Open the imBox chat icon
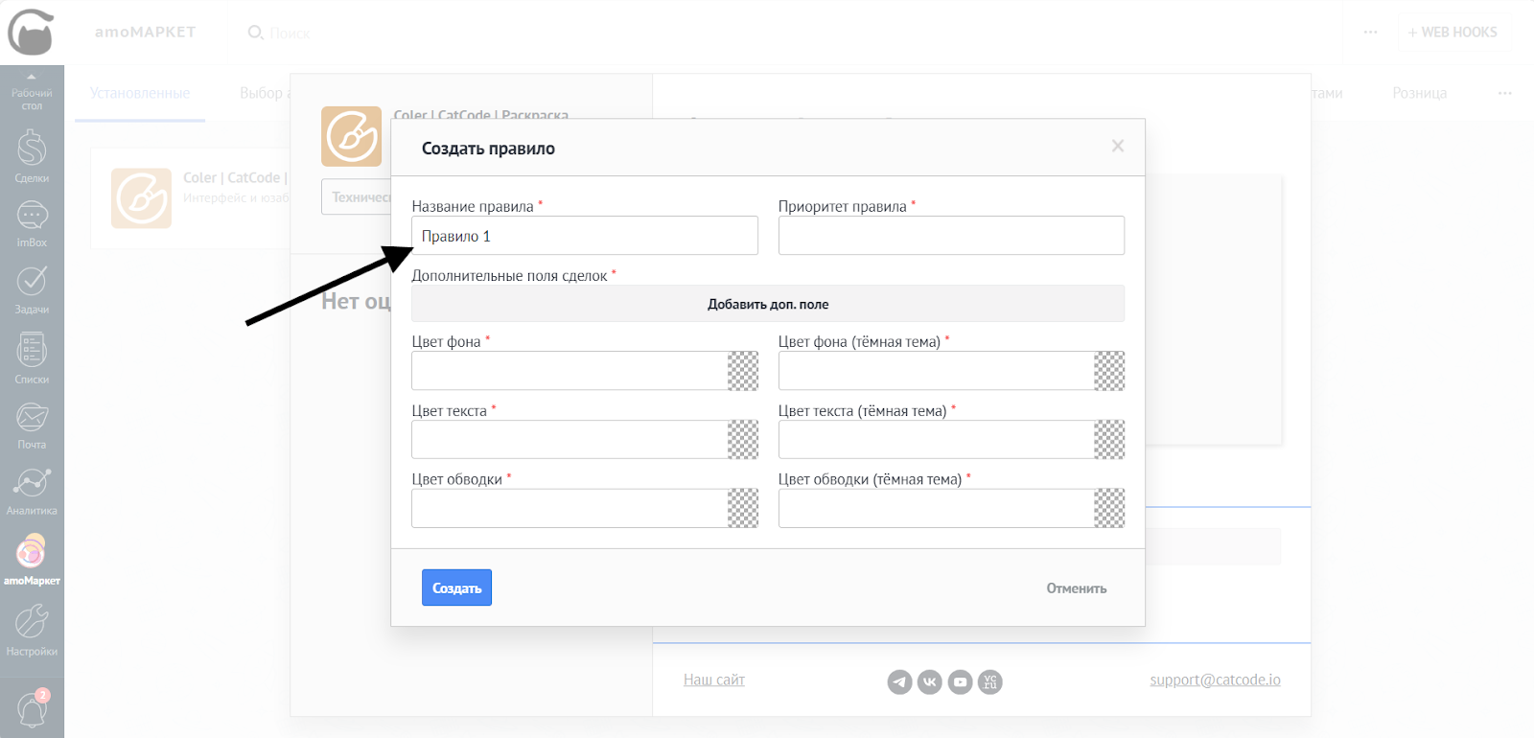Image resolution: width=1534 pixels, height=738 pixels. pyautogui.click(x=32, y=223)
